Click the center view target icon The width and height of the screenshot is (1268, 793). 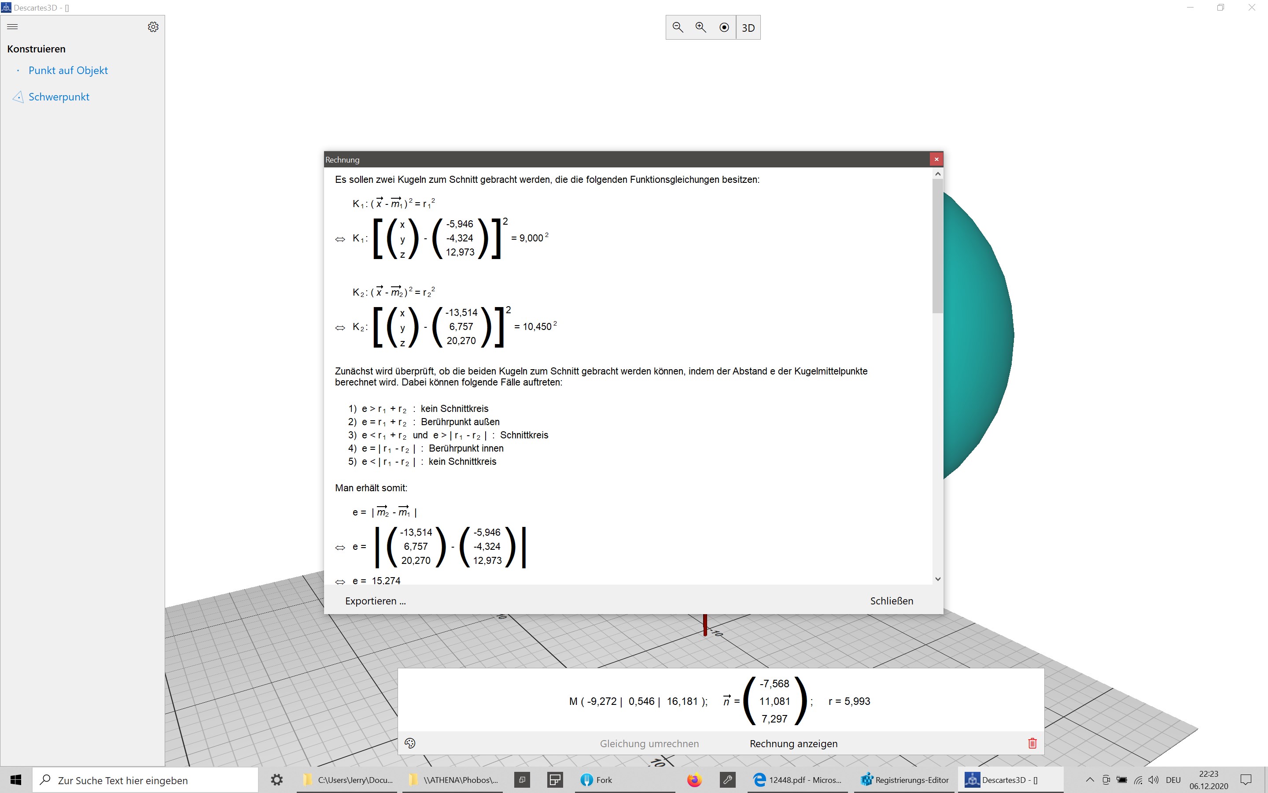[724, 27]
